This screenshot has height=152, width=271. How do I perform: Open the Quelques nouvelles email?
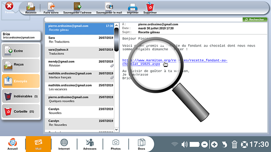click(80, 100)
